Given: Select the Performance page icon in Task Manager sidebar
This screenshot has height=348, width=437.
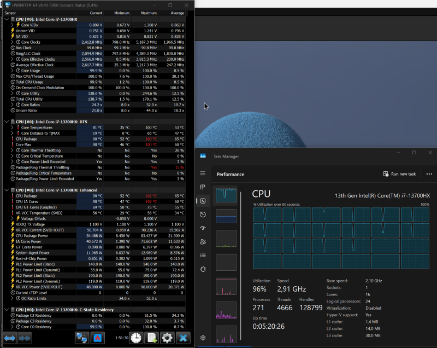Looking at the screenshot, I should [x=203, y=201].
